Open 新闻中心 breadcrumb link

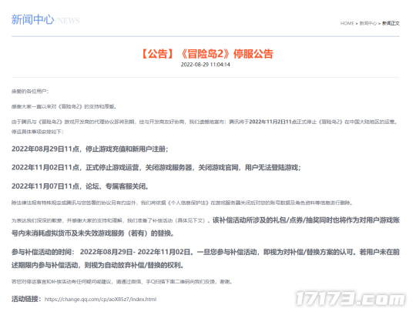click(368, 23)
